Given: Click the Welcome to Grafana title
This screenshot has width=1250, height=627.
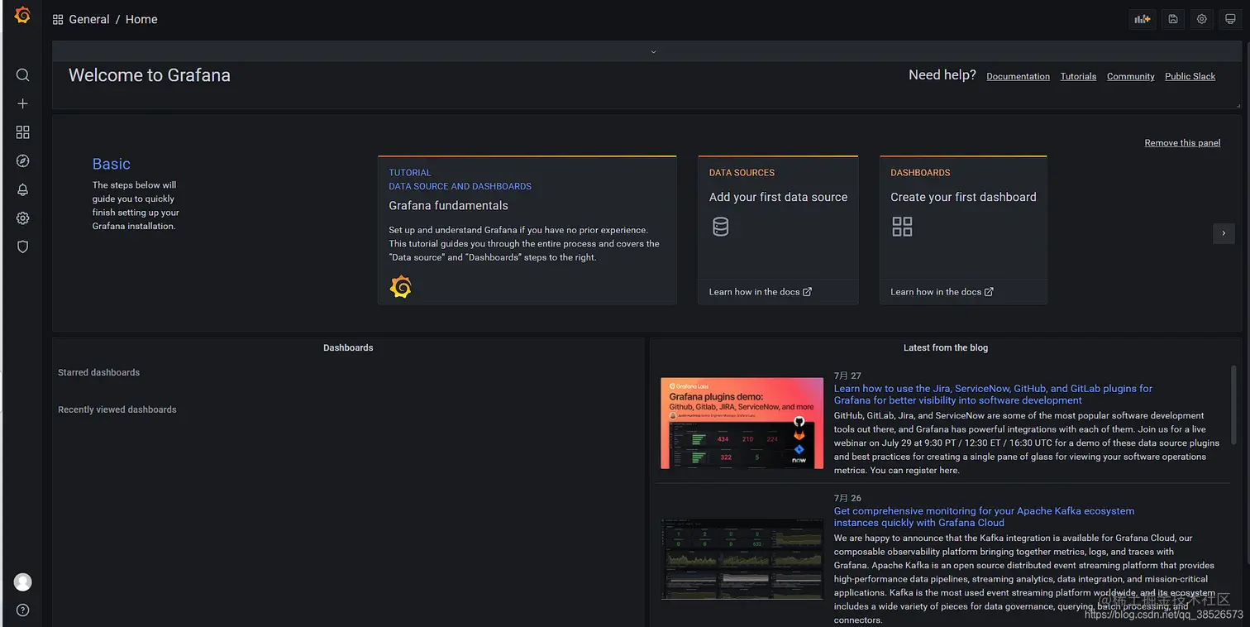Looking at the screenshot, I should coord(150,75).
